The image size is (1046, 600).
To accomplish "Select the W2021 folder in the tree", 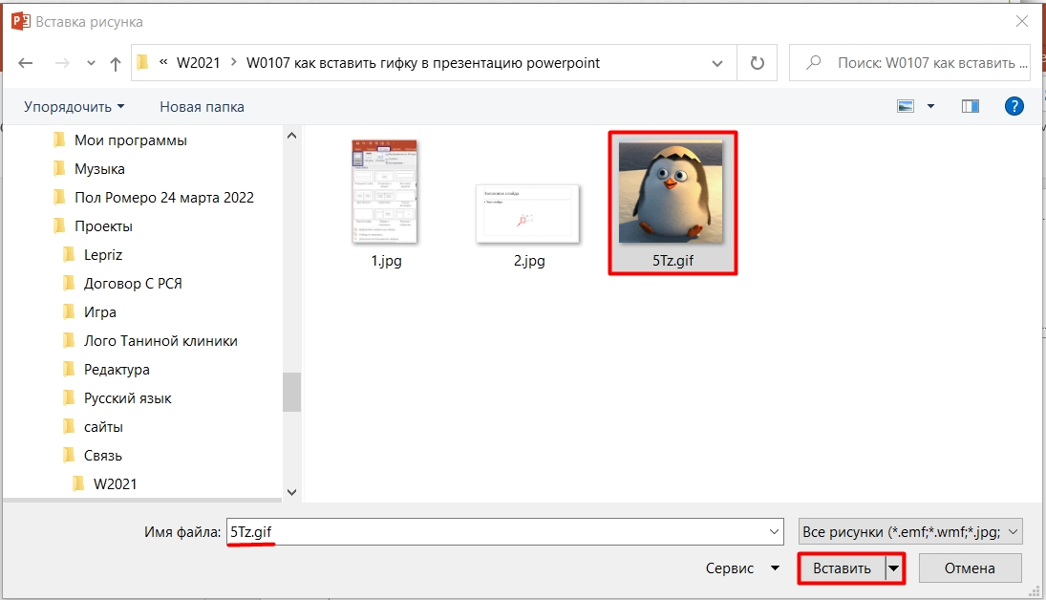I will pyautogui.click(x=115, y=484).
